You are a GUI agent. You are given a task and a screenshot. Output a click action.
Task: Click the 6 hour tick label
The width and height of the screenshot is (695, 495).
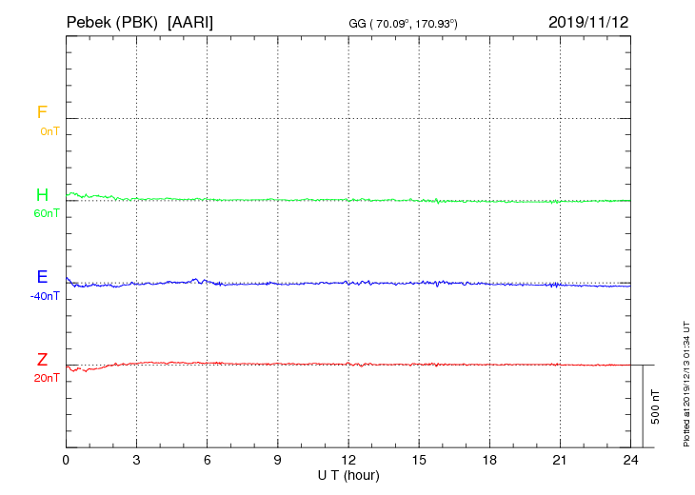pos(207,461)
